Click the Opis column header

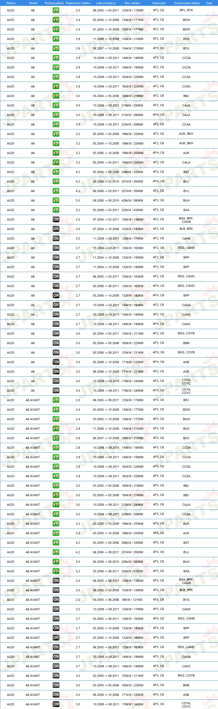(x=209, y=3)
